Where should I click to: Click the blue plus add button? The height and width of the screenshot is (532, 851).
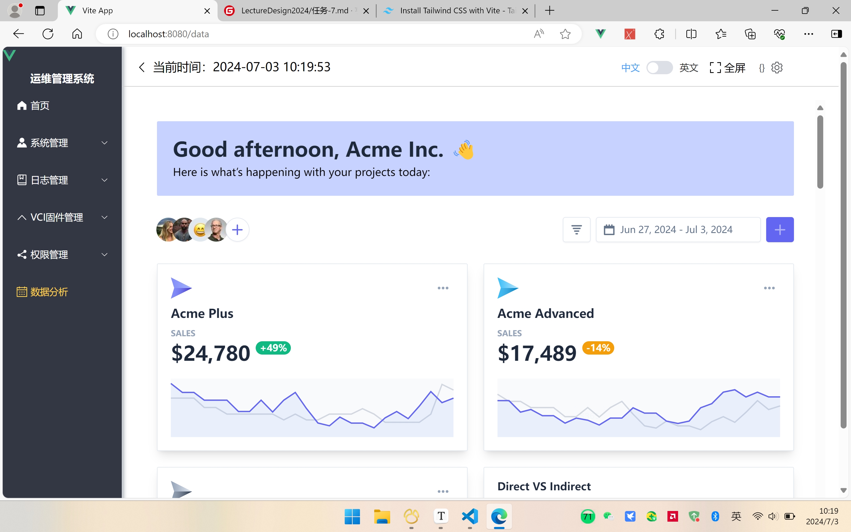click(x=779, y=230)
